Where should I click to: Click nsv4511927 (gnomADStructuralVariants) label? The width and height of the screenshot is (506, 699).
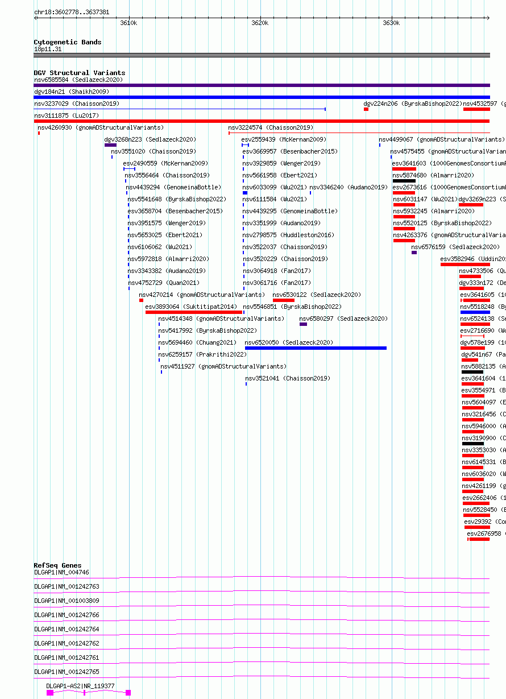pyautogui.click(x=224, y=366)
